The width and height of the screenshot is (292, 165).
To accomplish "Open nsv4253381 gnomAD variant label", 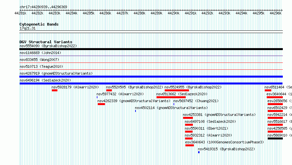I will click(219, 115).
